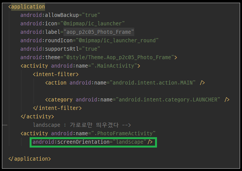Click the "landscape" screenOrientation value
The image size is (242, 171).
pos(130,142)
